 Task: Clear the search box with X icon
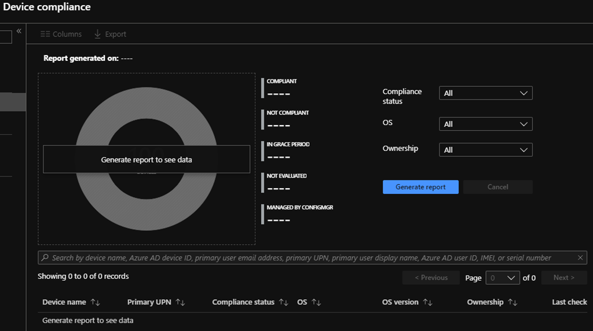[580, 258]
